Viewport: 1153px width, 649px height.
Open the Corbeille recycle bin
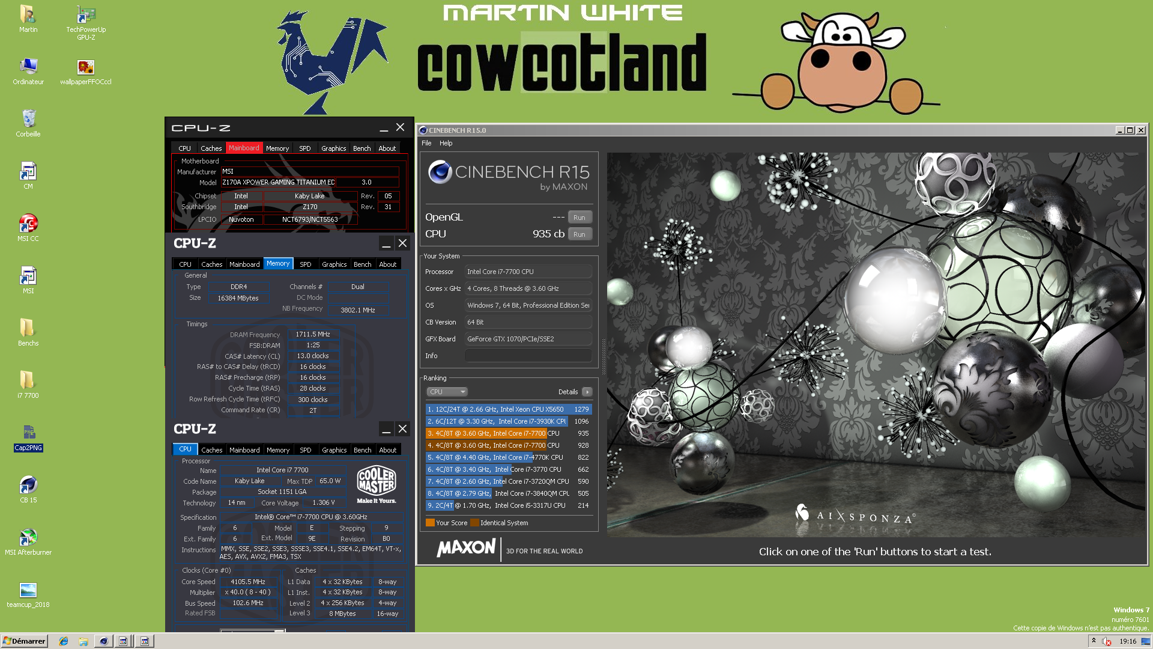[28, 123]
